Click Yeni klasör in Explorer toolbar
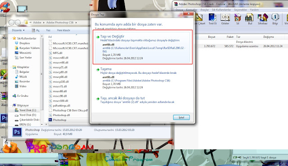This screenshot has height=166, width=288. [63, 30]
